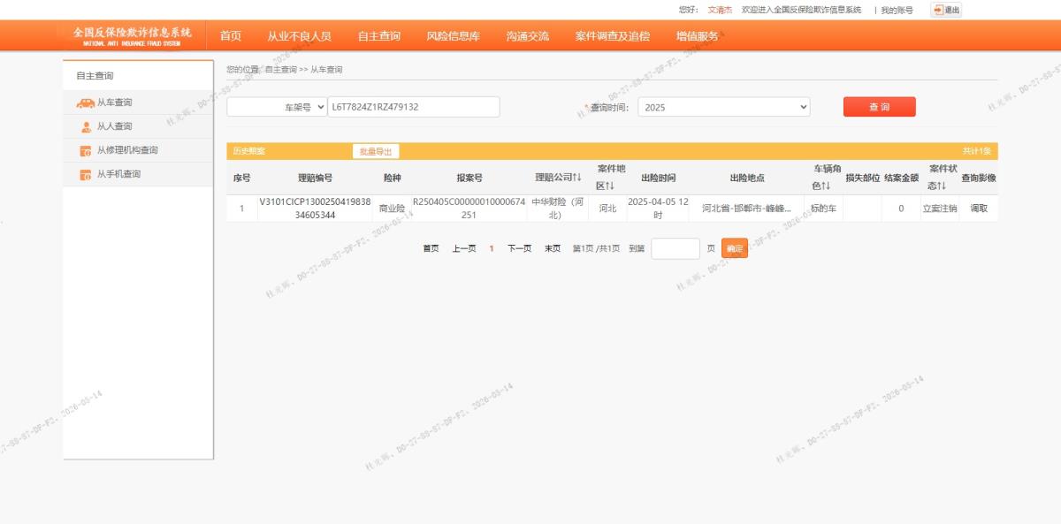Click the 从修理机构查询 icon
1061x524 pixels.
[86, 150]
